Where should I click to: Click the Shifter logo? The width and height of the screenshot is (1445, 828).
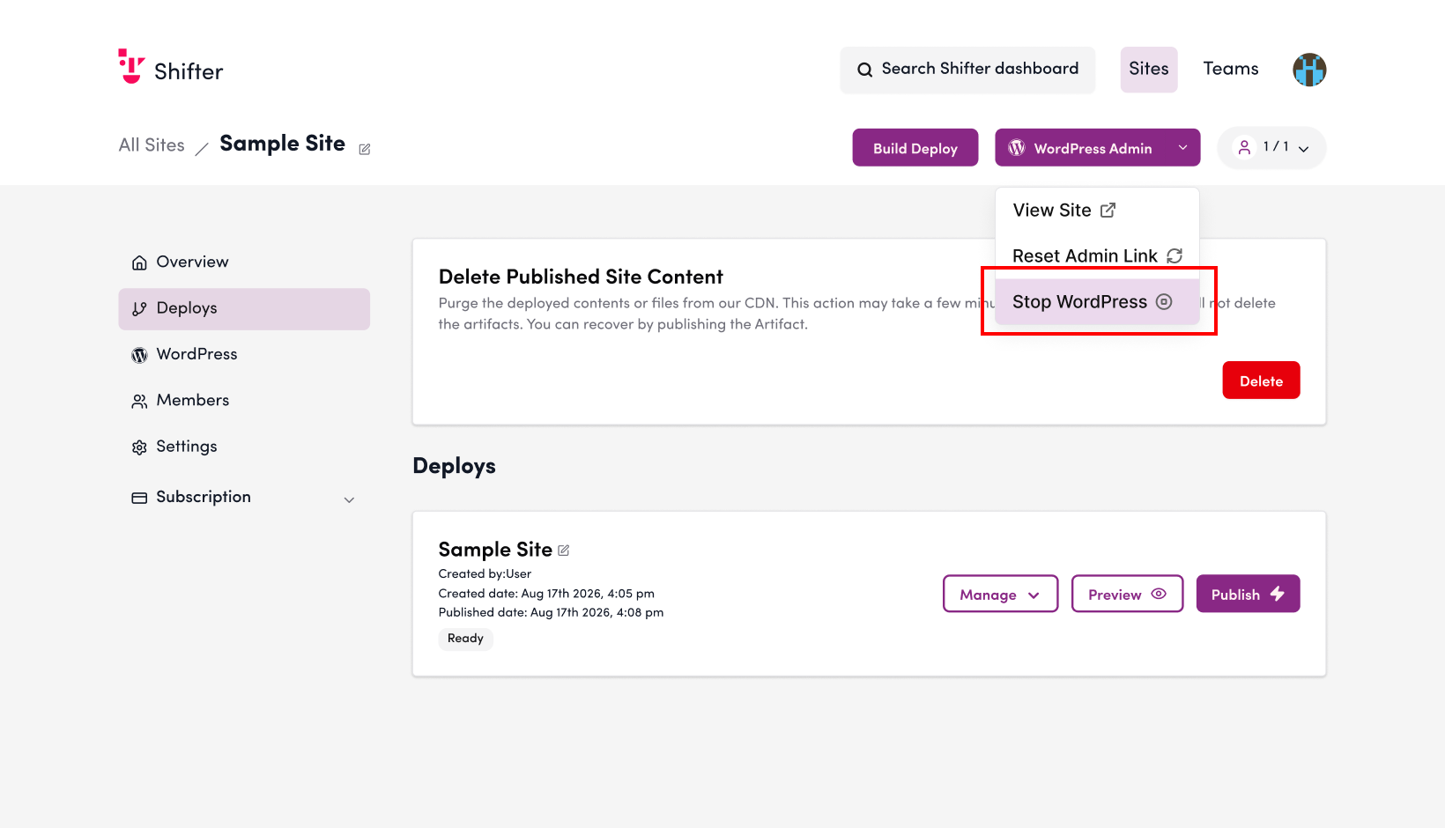(x=171, y=67)
